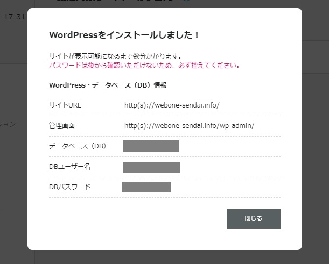This screenshot has width=329, height=264.
Task: Click the WordPressをインストールしました！ heading
Action: pyautogui.click(x=124, y=35)
